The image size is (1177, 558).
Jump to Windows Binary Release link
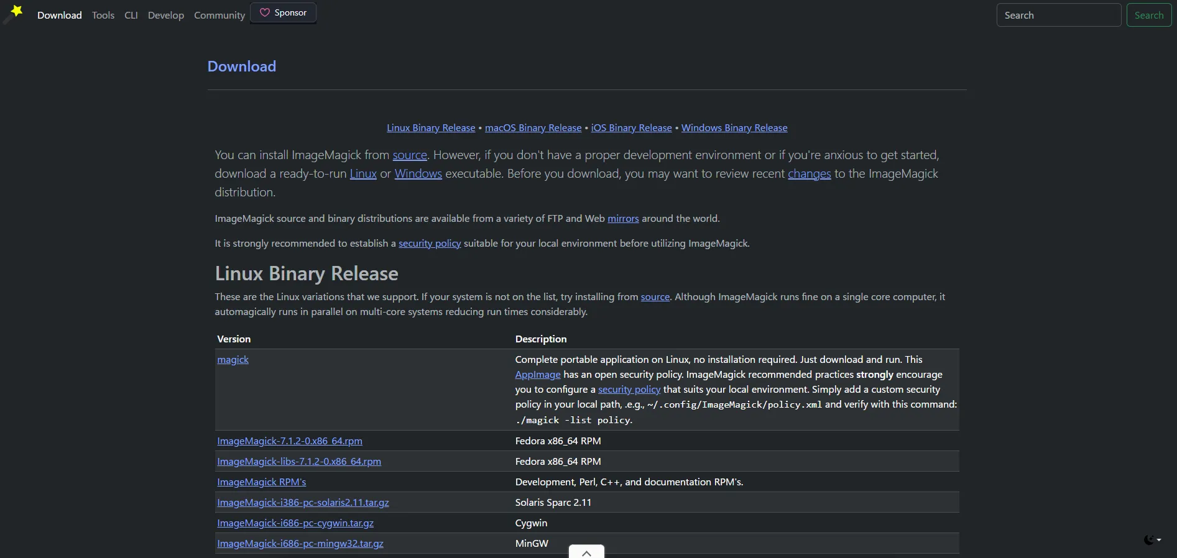point(734,127)
